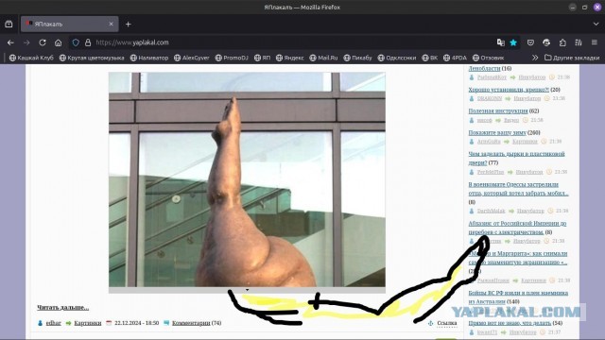
Task: Open topic Прямо вот не знаю, что делать
Action: tap(510, 323)
